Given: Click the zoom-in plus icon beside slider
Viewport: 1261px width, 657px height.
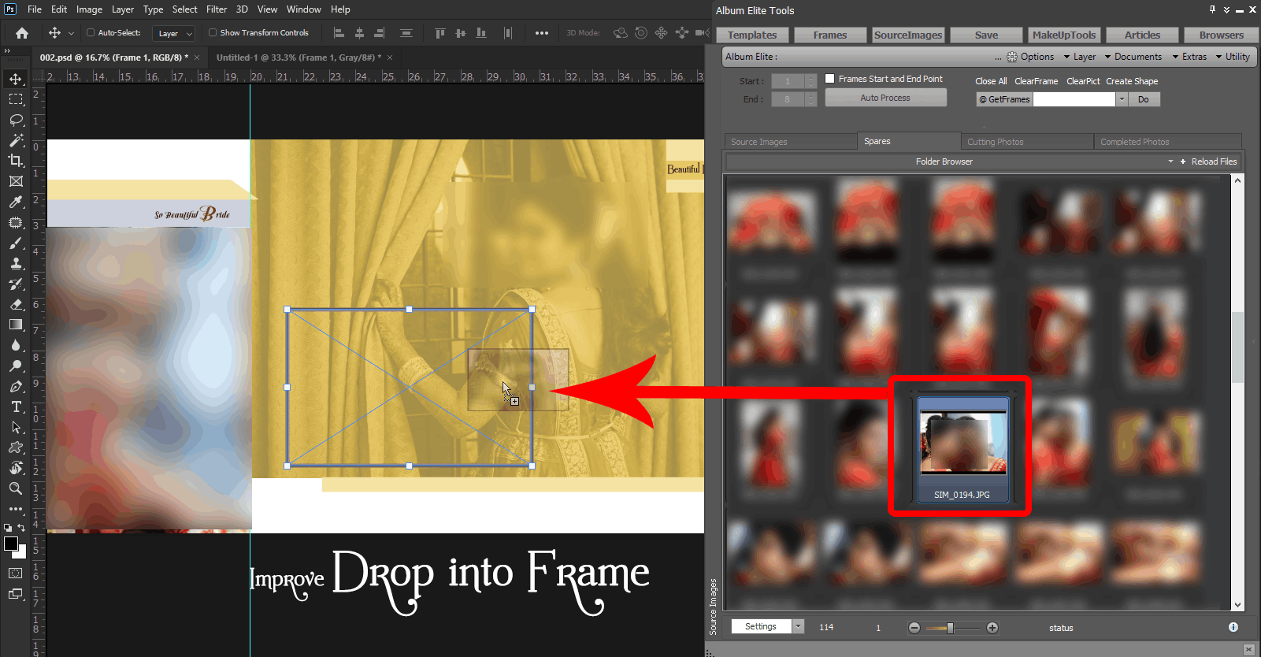Looking at the screenshot, I should click(992, 628).
